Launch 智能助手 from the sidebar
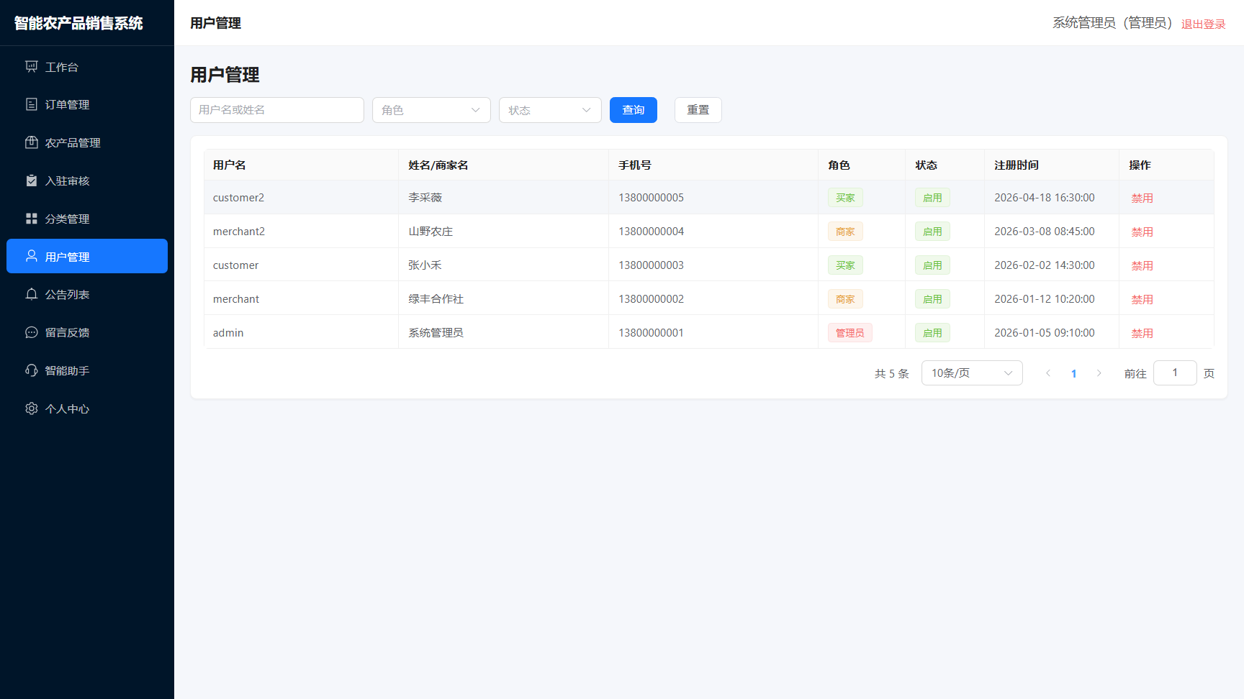Image resolution: width=1244 pixels, height=699 pixels. click(87, 370)
